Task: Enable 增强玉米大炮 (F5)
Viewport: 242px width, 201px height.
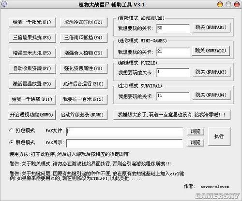Action: click(32, 53)
